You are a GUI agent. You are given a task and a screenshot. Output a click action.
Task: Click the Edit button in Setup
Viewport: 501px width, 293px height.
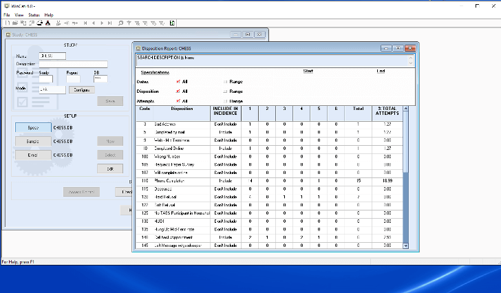tap(110, 169)
